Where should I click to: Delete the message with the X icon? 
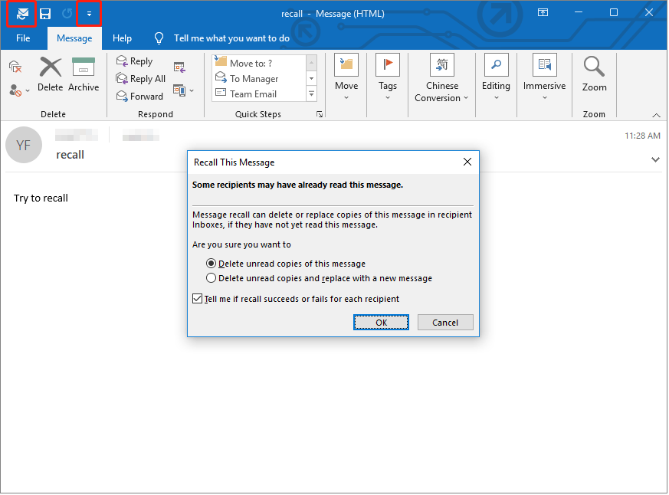(x=50, y=76)
